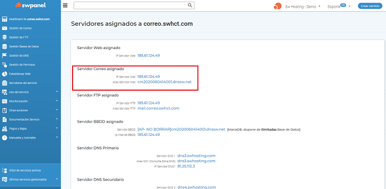Viewport: 386px width, 189px height.
Task: Expand Últimos servicios gestionados chevron
Action: (57, 179)
